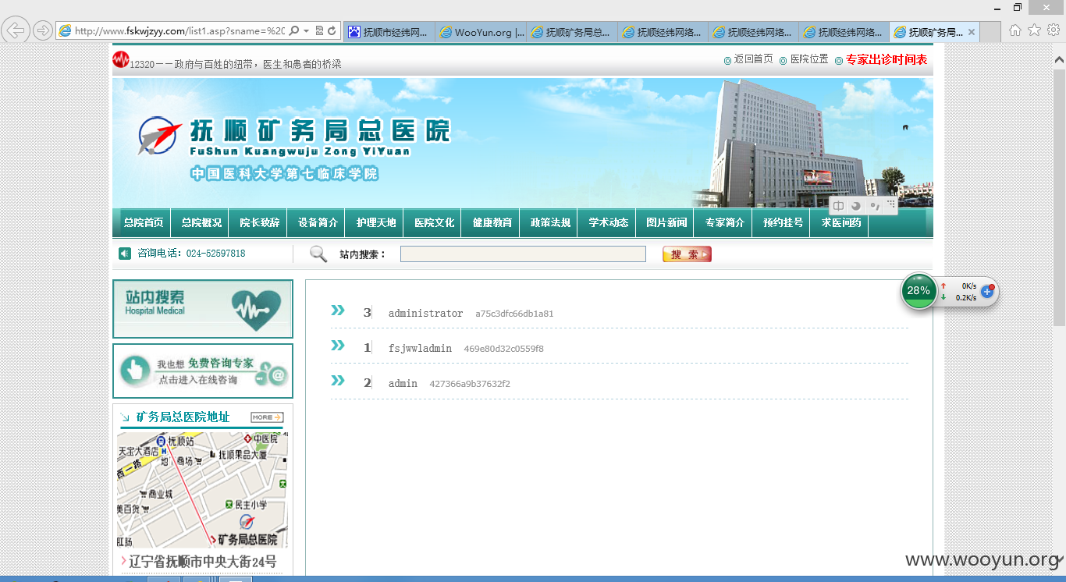The height and width of the screenshot is (582, 1066).
Task: Click the IME toolbar options grip icon
Action: point(891,204)
